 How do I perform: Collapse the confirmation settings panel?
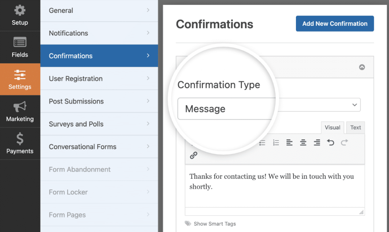(x=361, y=66)
